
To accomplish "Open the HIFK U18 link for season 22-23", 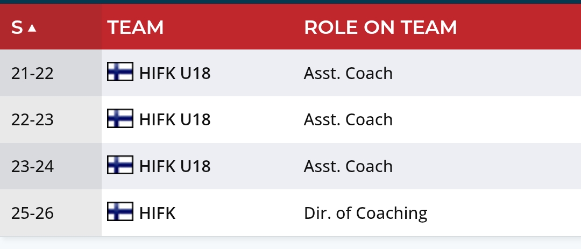I will tap(175, 119).
